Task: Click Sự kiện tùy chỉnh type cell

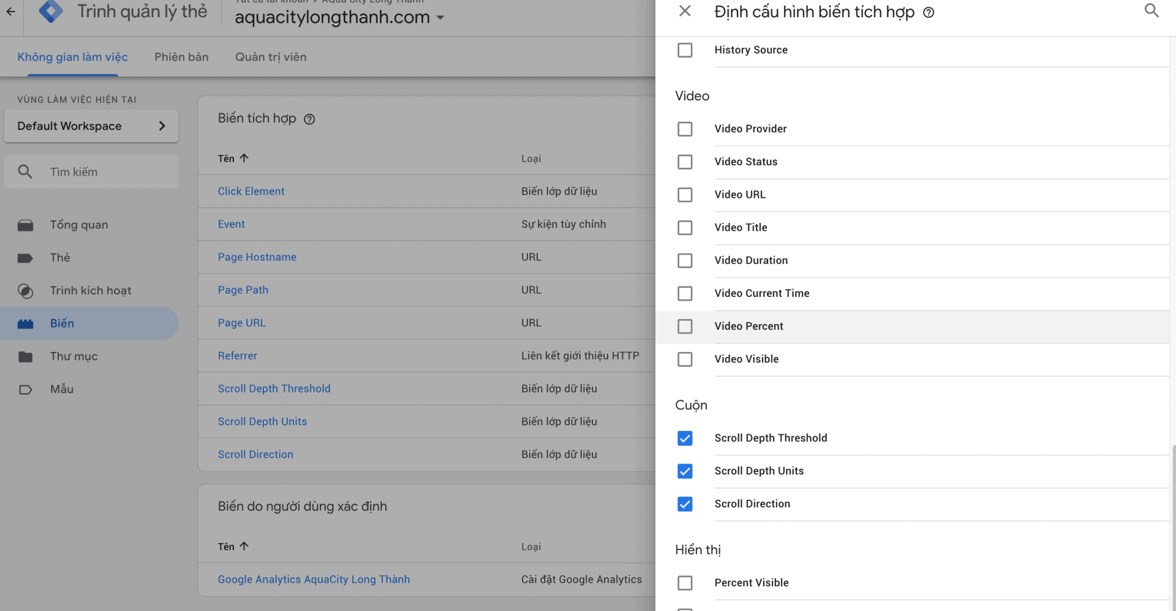Action: point(563,224)
